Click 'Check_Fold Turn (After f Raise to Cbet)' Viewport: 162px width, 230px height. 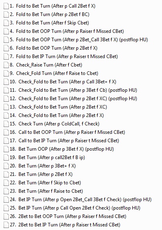pyautogui.click(x=57, y=73)
